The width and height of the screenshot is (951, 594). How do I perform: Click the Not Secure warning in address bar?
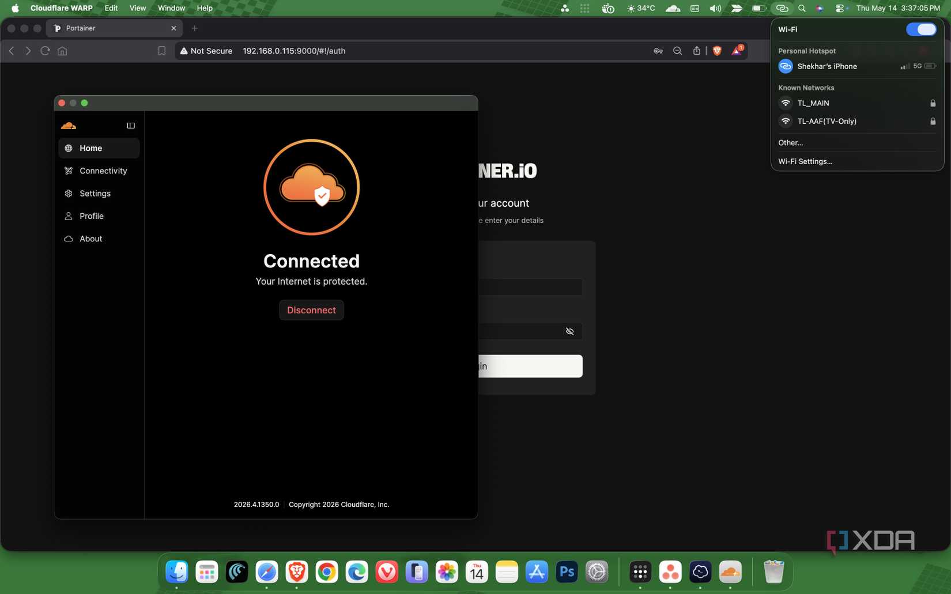tap(206, 51)
